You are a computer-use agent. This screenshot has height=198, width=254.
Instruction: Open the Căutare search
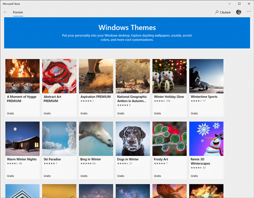pyautogui.click(x=223, y=12)
